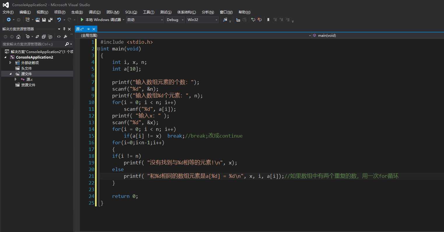Screen dimensions: 444x232
Task: Open the 视图(V) menu
Action: tap(42, 12)
